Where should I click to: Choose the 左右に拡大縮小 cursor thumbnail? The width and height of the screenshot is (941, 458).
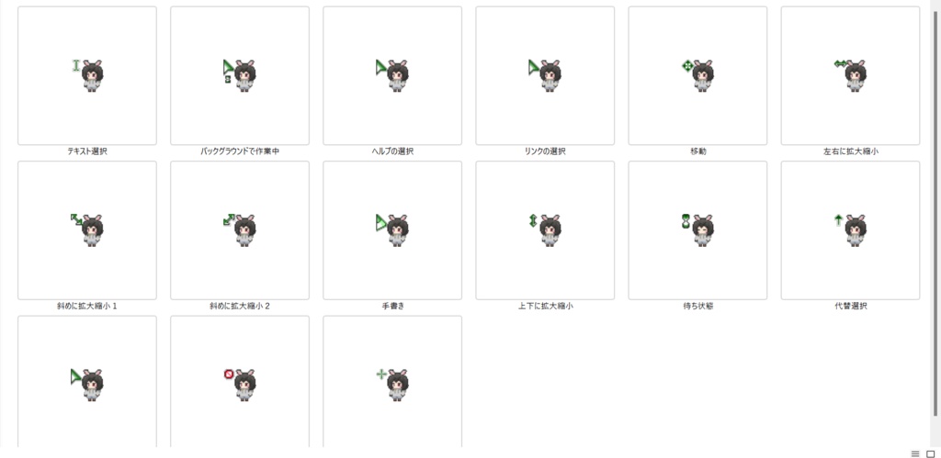point(850,75)
